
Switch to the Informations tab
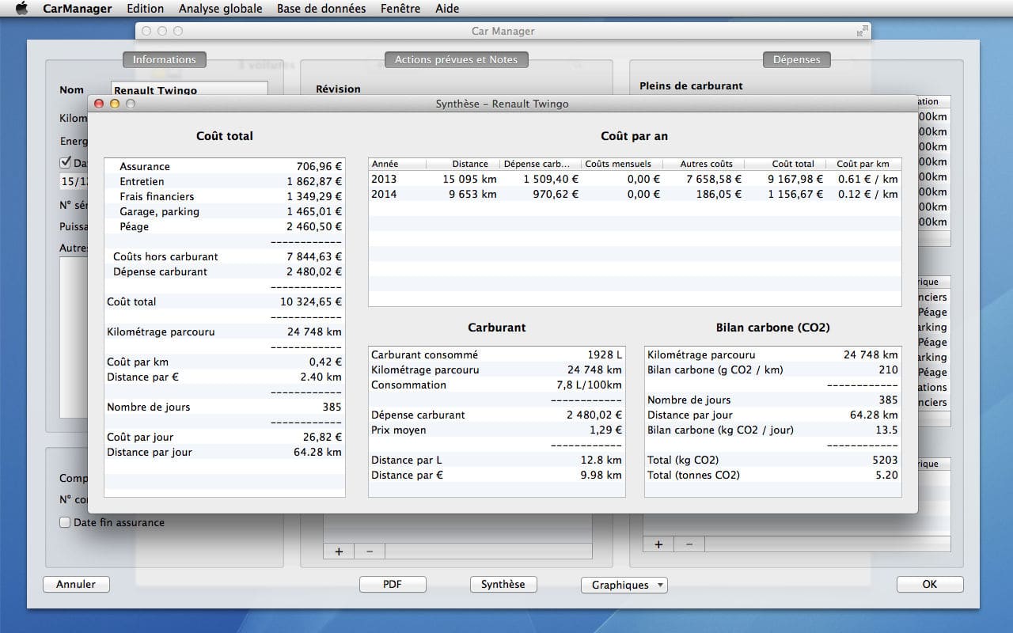pyautogui.click(x=165, y=59)
